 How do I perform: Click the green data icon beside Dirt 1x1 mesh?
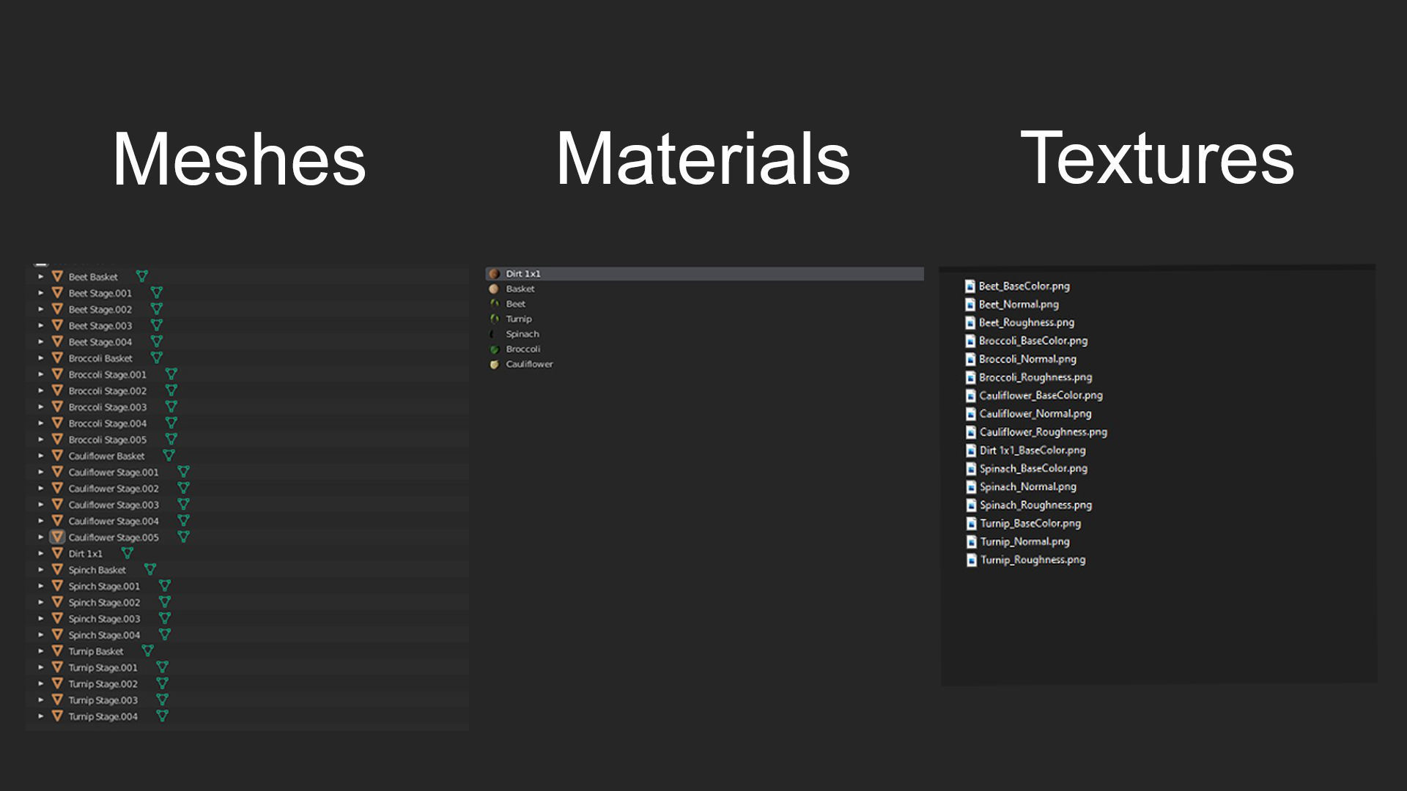pyautogui.click(x=127, y=554)
